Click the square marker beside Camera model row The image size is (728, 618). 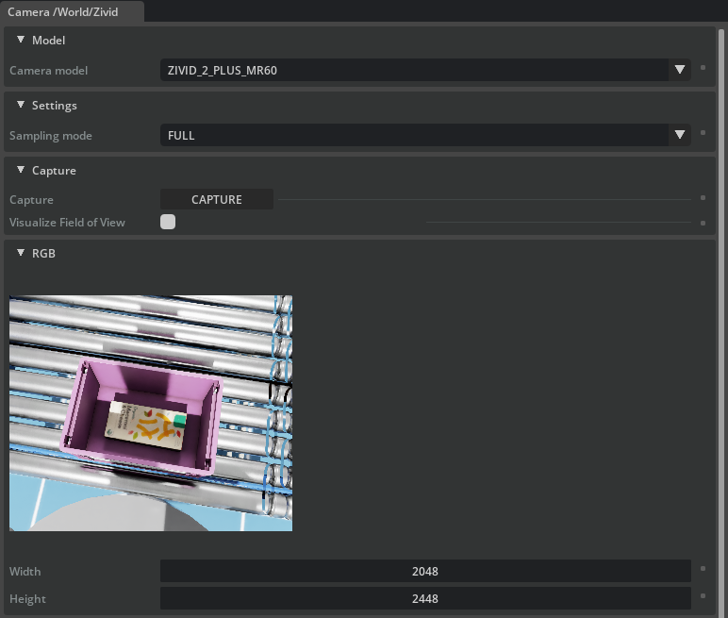(703, 69)
